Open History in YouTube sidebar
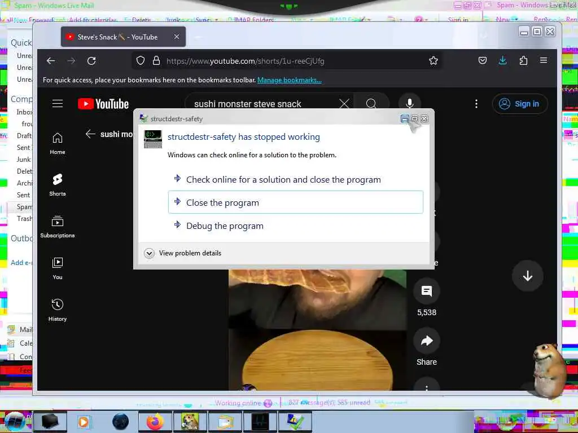 58,310
